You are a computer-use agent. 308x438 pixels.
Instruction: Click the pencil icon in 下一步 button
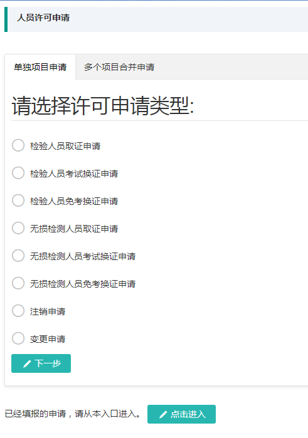[27, 363]
